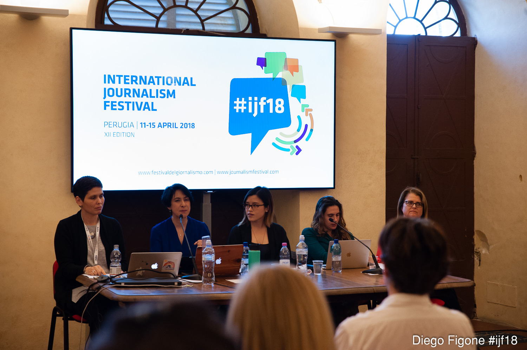Screen dimensions: 527x350
Task: Open the www.festivaldelgiornalismo.com link
Action: coord(176,172)
